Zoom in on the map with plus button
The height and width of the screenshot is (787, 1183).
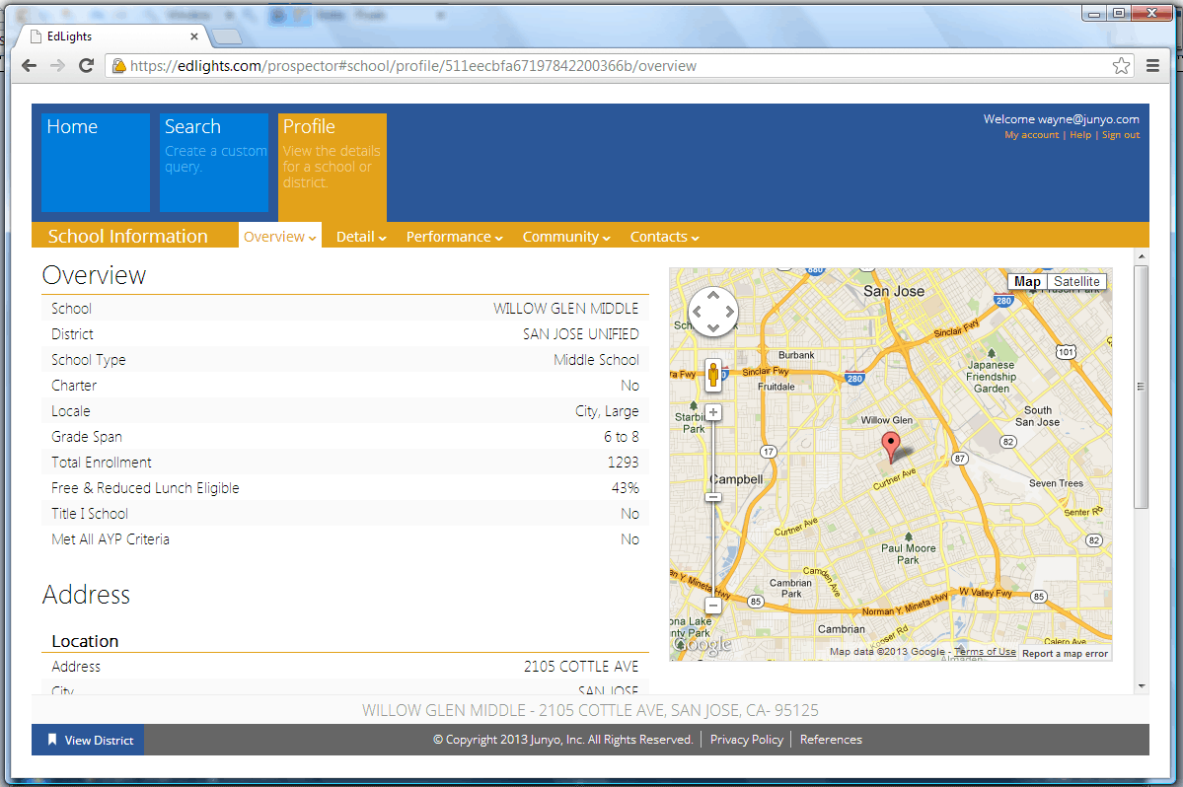(x=713, y=412)
